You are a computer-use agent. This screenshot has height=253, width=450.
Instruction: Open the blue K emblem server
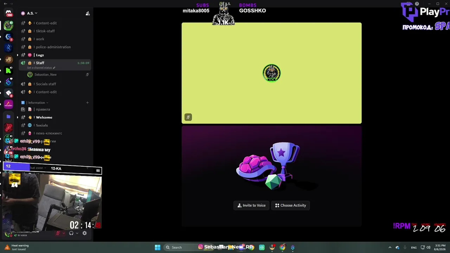9,48
